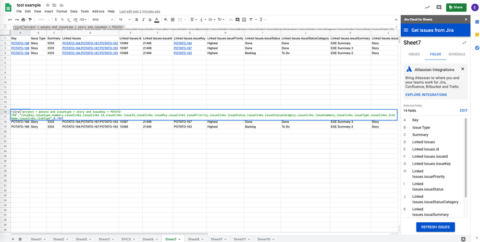Open the Jira sidebar hamburger menu
480x242 pixels.
coord(406,30)
